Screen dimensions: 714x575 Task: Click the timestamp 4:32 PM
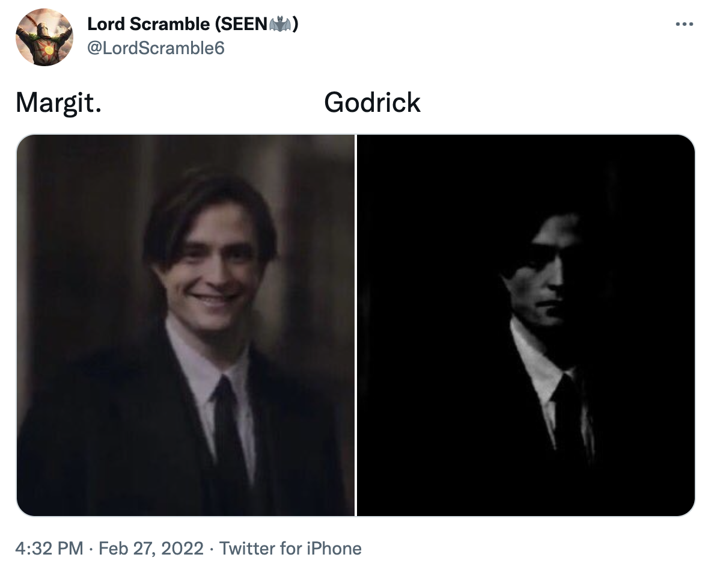(44, 549)
